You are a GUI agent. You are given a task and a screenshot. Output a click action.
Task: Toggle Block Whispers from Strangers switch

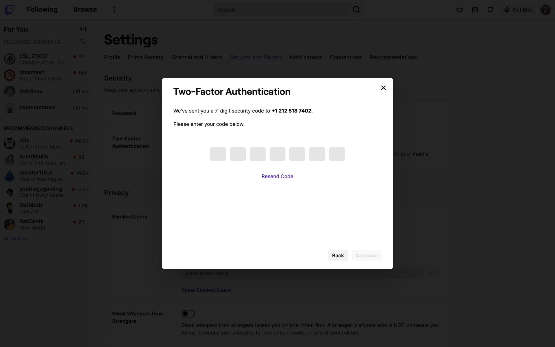pyautogui.click(x=188, y=314)
